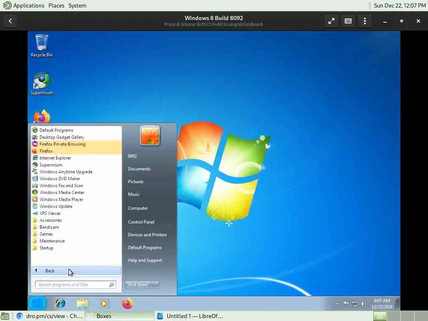Screen dimensions: 428x321
Task: Open Windows Explorer from the taskbar
Action: click(x=82, y=303)
